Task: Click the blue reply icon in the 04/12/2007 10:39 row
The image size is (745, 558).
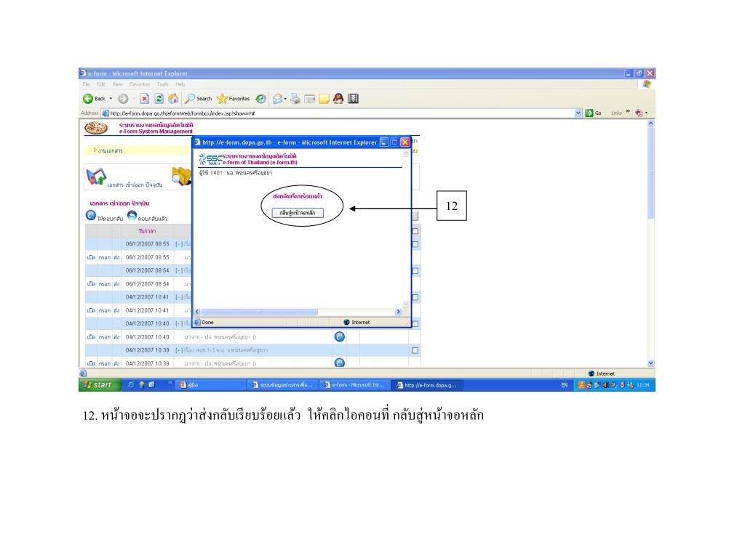Action: 340,363
